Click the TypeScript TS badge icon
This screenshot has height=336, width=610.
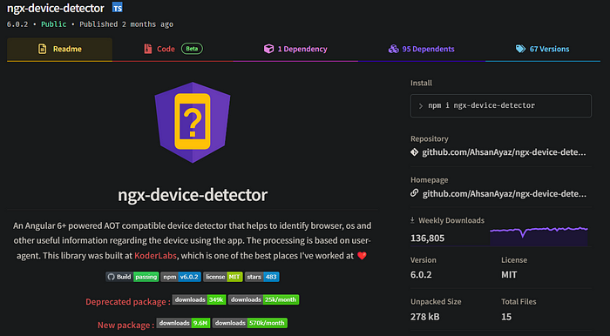click(117, 7)
